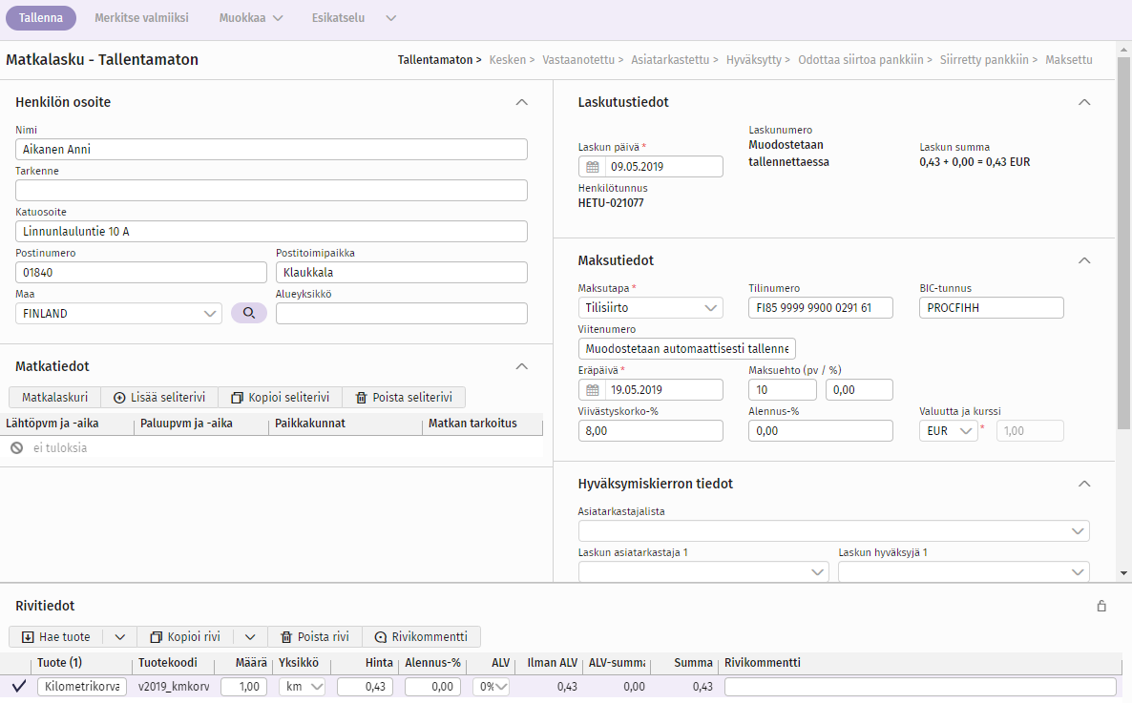Click the Rivitiedot lock icon

[x=1101, y=606]
